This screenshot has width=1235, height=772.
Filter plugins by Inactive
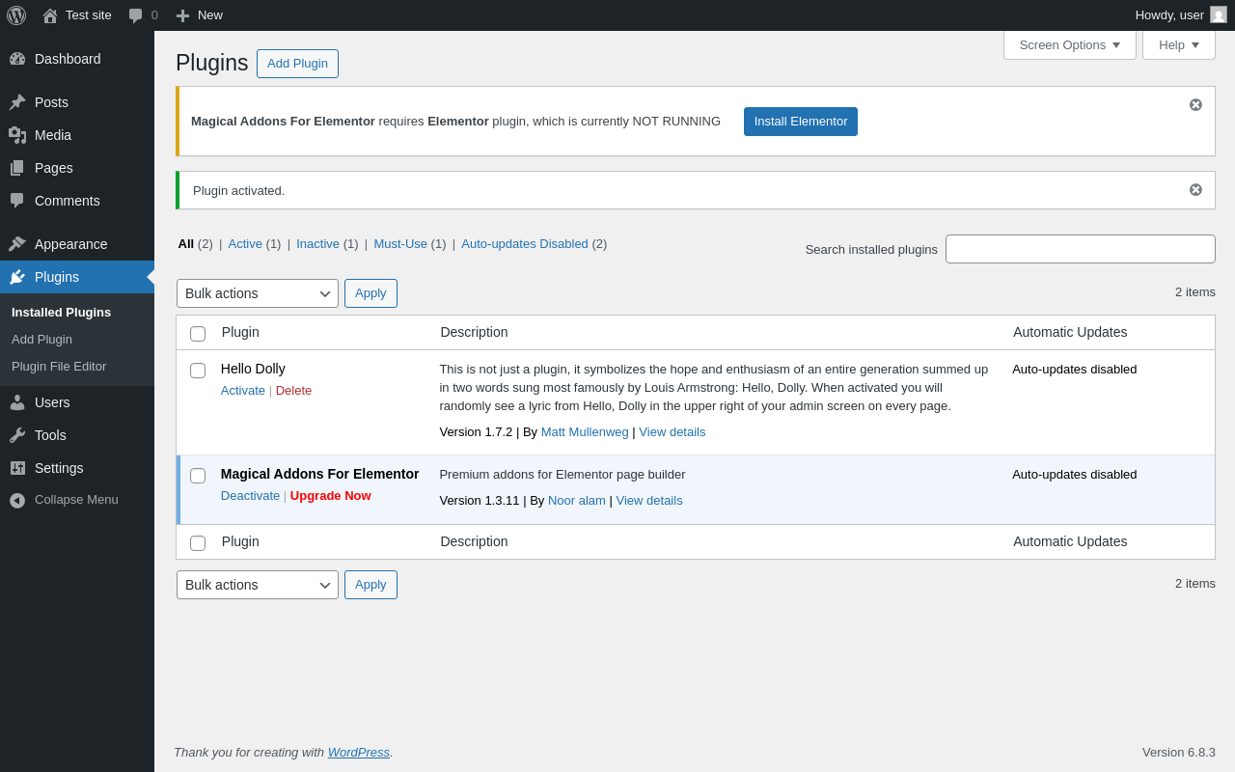[317, 244]
